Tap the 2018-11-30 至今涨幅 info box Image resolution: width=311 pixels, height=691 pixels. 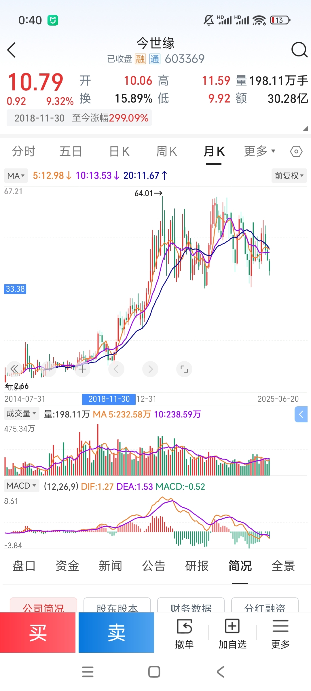pyautogui.click(x=79, y=118)
